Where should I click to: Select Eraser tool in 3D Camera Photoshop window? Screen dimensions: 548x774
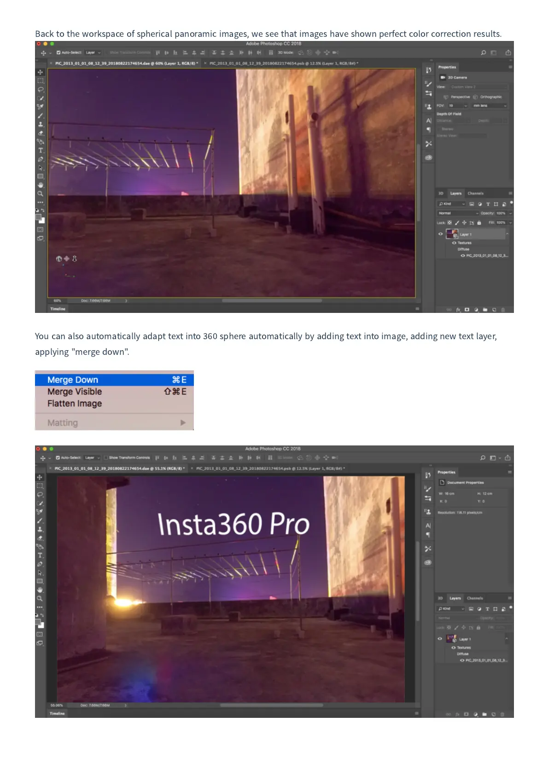point(41,133)
